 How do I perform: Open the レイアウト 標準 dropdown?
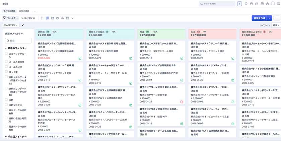coord(276,25)
